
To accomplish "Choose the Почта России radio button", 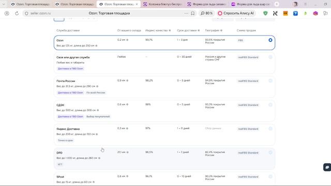I will [270, 81].
